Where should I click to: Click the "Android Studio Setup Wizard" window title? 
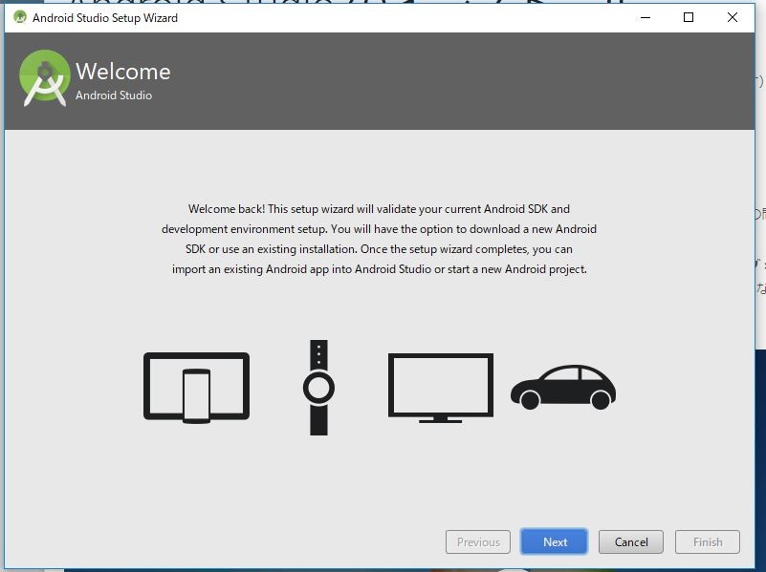(x=105, y=18)
